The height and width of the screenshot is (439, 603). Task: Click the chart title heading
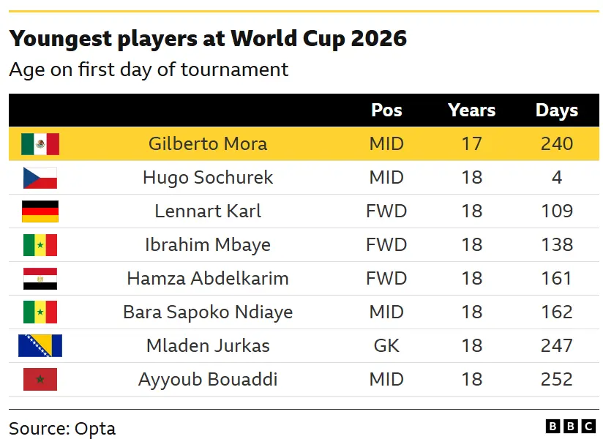(208, 39)
